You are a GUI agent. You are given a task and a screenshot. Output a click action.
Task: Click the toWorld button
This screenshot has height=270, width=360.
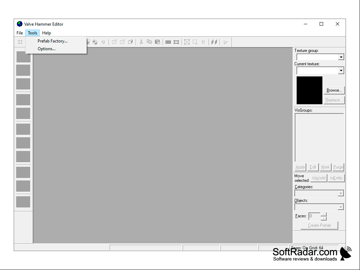click(319, 178)
